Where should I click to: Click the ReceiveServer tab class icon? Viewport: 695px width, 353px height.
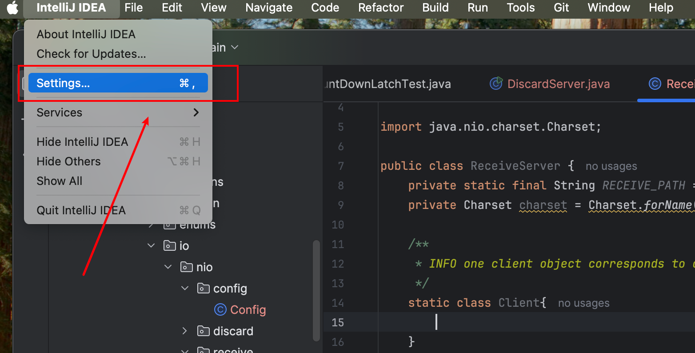[x=655, y=84]
